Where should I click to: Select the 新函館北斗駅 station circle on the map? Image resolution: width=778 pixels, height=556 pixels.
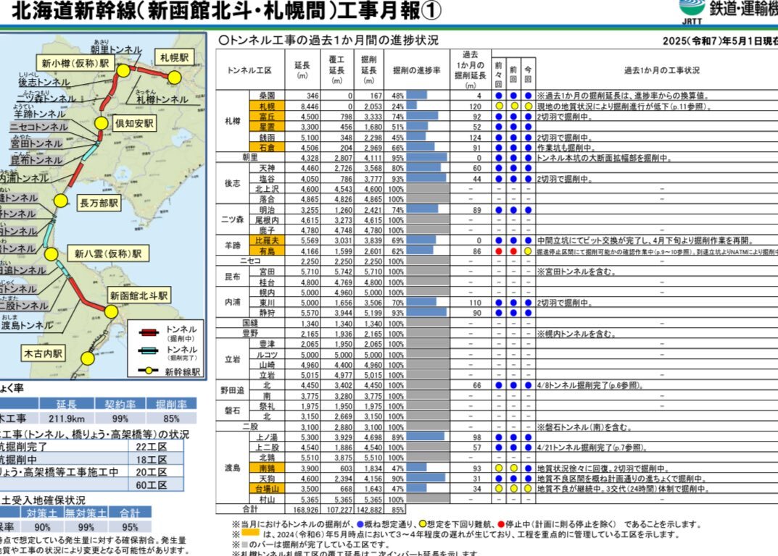coord(111,312)
